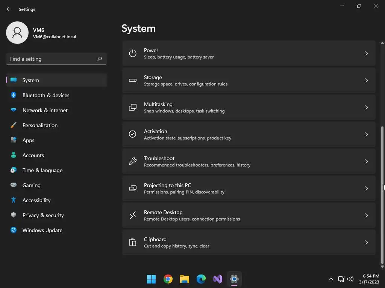Open Multitasking settings card
385x288 pixels.
point(249,107)
